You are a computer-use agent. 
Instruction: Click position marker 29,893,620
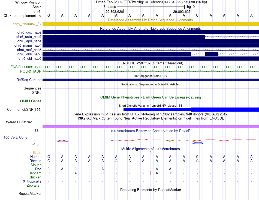[x=115, y=11]
